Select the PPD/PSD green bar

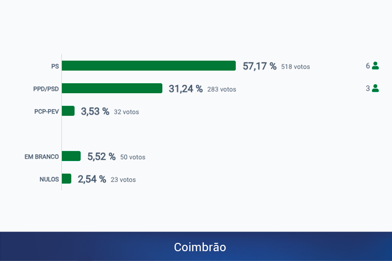(x=112, y=88)
